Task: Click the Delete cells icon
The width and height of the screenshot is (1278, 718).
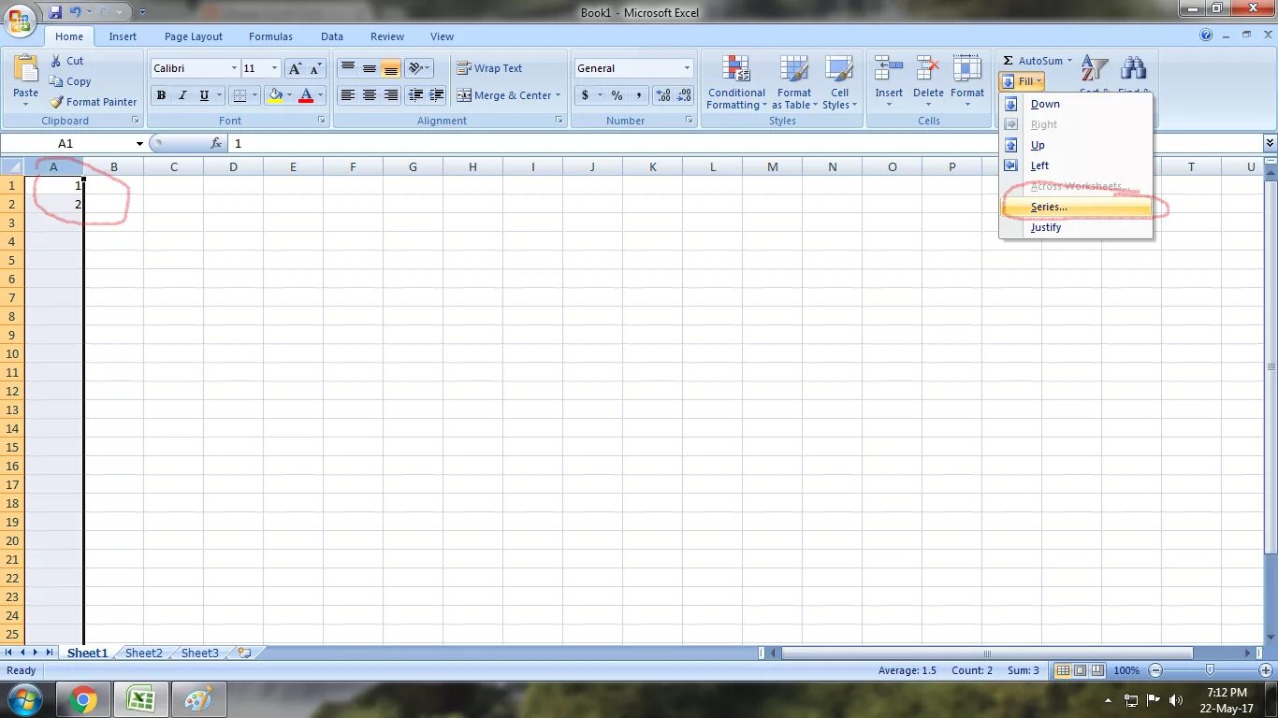Action: tap(928, 70)
